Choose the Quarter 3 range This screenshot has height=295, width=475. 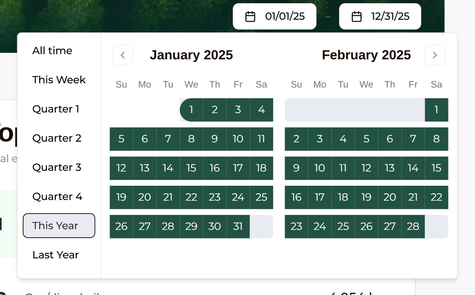pyautogui.click(x=57, y=167)
